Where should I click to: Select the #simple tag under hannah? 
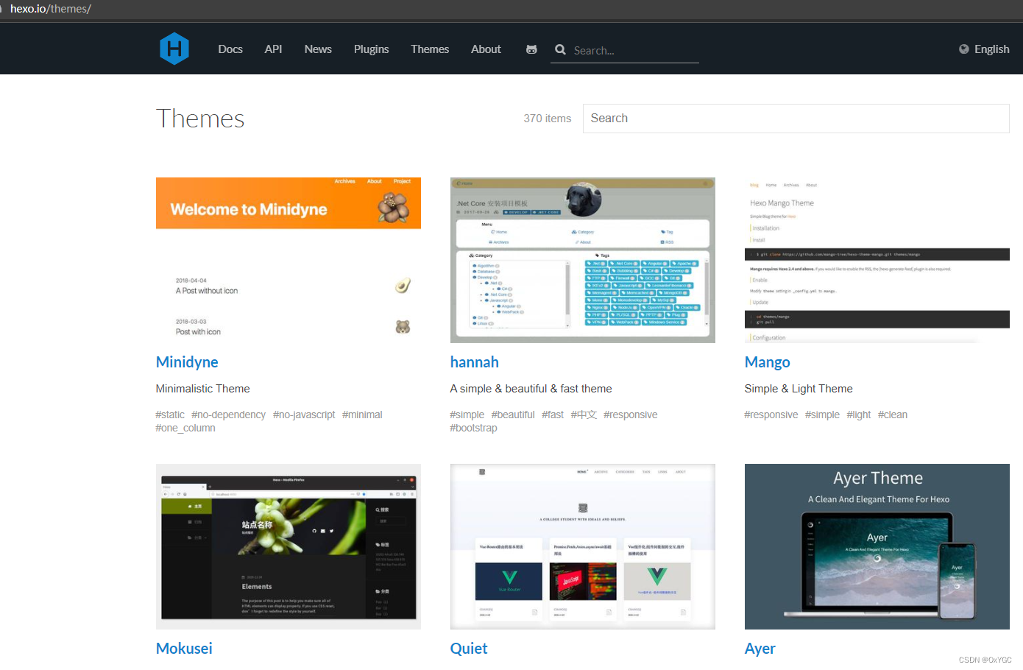click(x=467, y=415)
